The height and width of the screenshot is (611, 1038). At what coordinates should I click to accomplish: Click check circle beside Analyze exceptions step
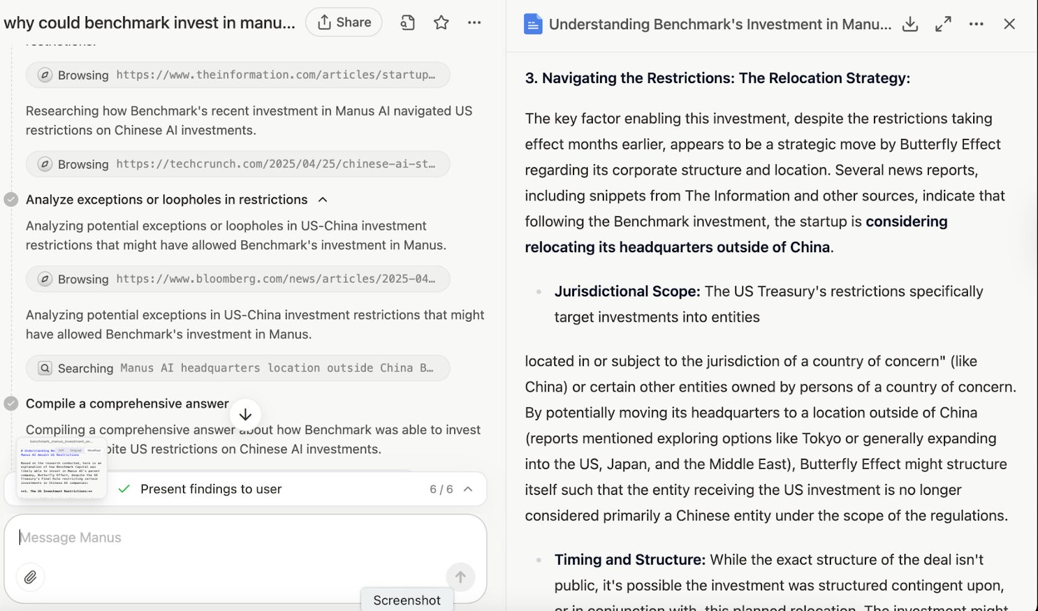pyautogui.click(x=11, y=200)
